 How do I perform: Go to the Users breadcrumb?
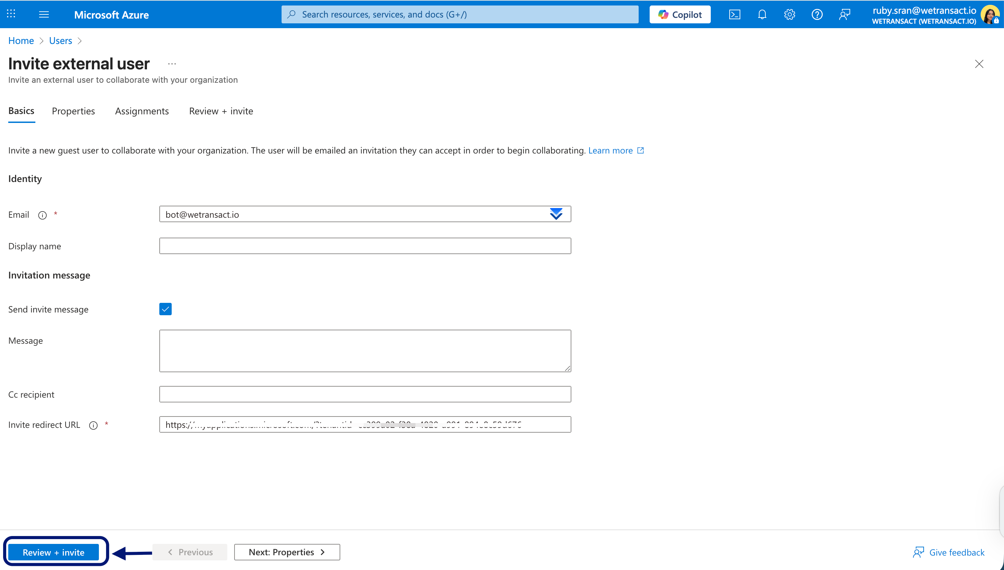[x=60, y=41]
